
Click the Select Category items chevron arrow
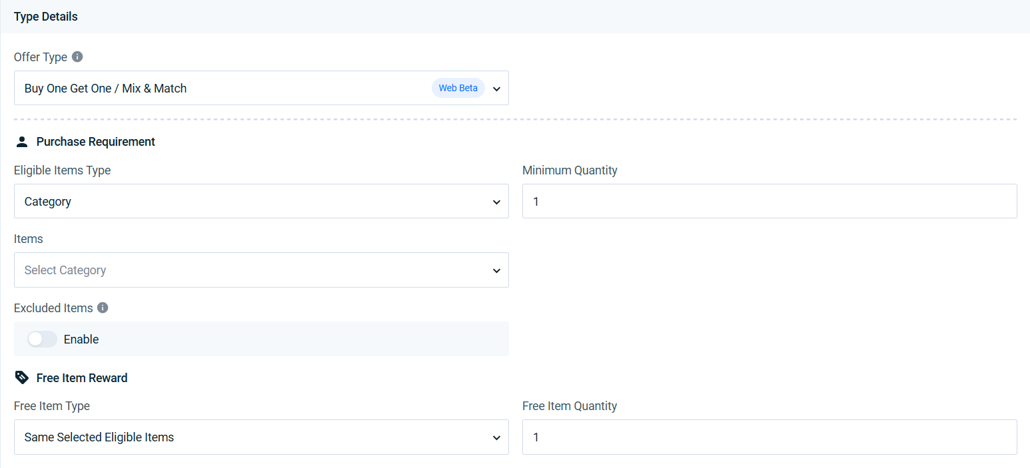(496, 270)
